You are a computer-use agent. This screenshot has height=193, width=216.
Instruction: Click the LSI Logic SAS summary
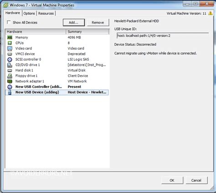pos(78,59)
